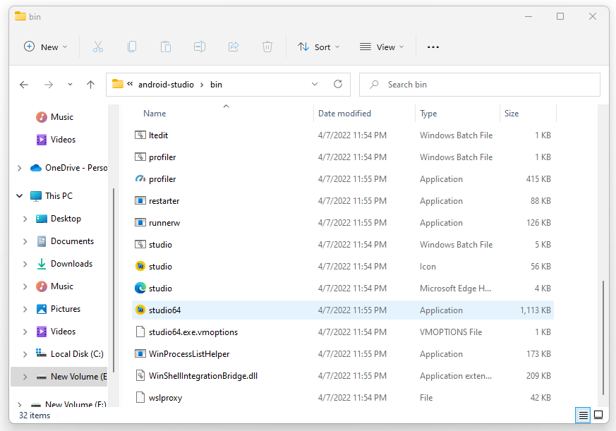
Task: Open the Sort dropdown menu
Action: [x=319, y=47]
